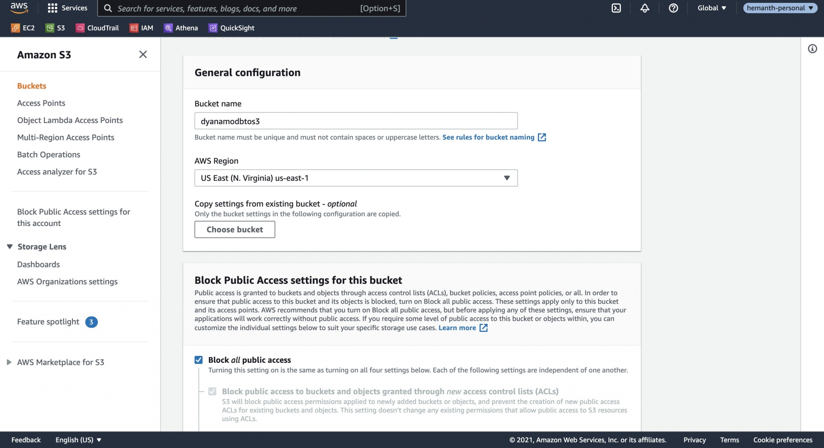
Task: Open IAM from the favorites bar
Action: (142, 28)
